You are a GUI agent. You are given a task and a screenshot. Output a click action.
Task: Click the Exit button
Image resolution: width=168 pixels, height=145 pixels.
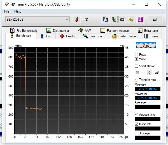(x=155, y=20)
